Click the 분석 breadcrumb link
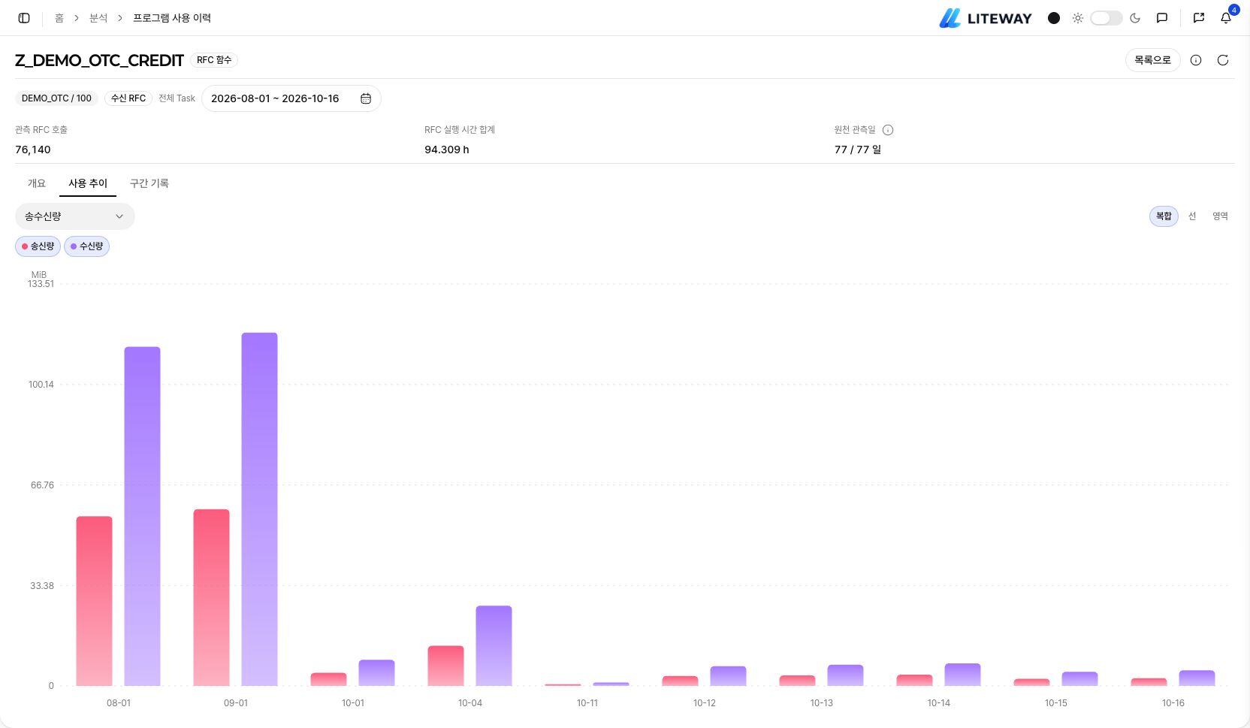 tap(98, 18)
